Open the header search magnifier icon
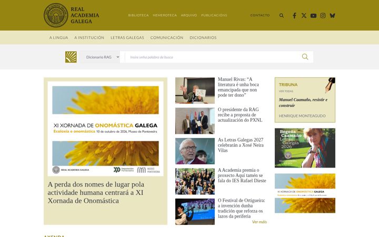Image resolution: width=379 pixels, height=237 pixels. [x=282, y=15]
